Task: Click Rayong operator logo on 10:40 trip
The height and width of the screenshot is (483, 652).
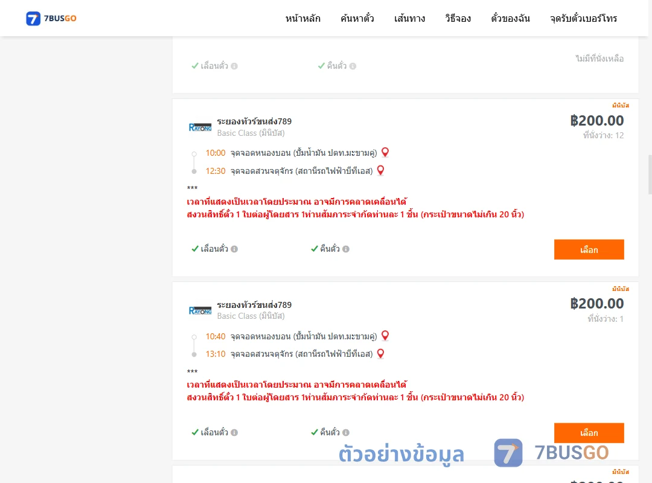Action: tap(200, 310)
